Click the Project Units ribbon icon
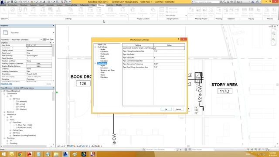This screenshot has width=279, height=157. (x=51, y=12)
